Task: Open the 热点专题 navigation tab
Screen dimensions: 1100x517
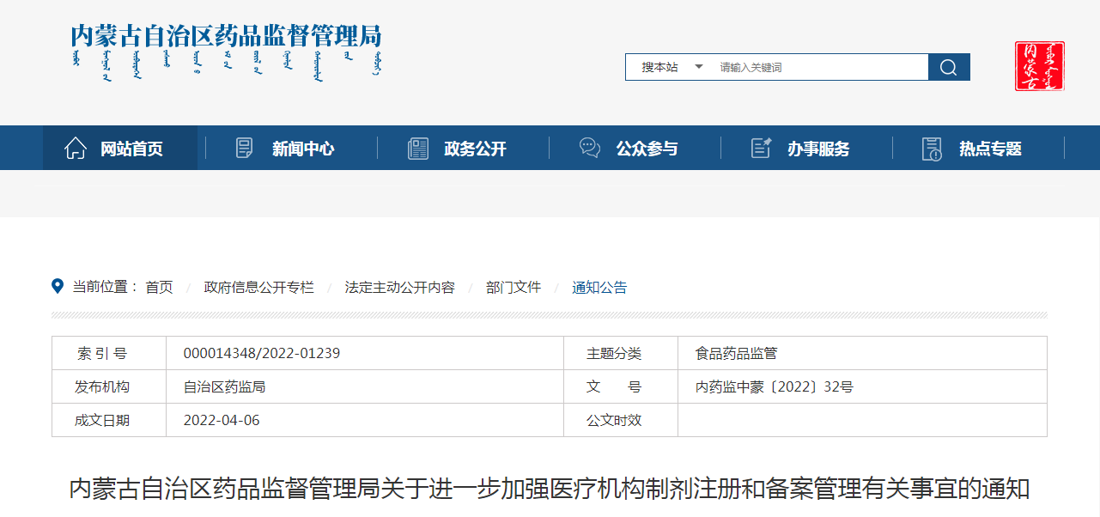Action: 990,149
